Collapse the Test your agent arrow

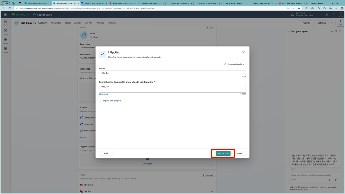289,31
